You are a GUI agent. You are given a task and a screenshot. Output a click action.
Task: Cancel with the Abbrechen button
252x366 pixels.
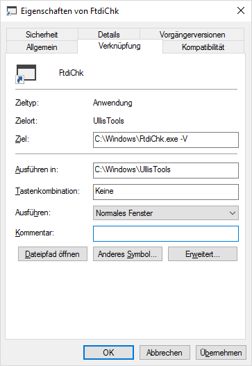pos(165,353)
